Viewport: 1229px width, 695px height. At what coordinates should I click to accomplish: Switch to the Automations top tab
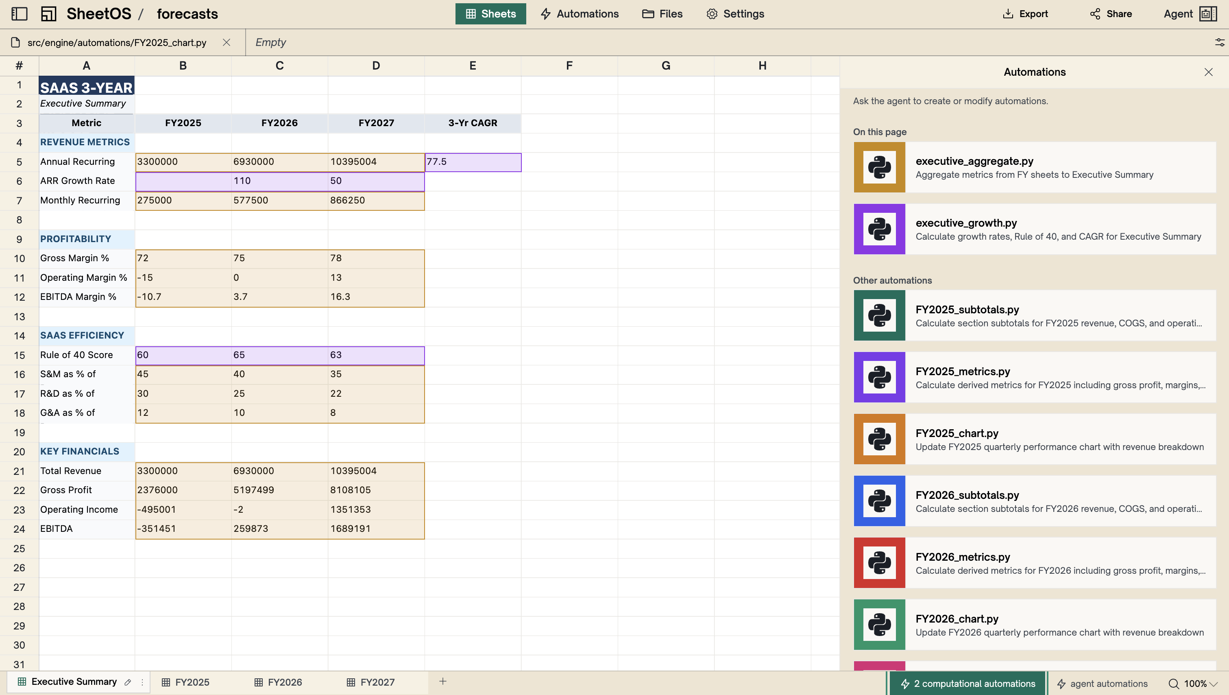tap(579, 14)
